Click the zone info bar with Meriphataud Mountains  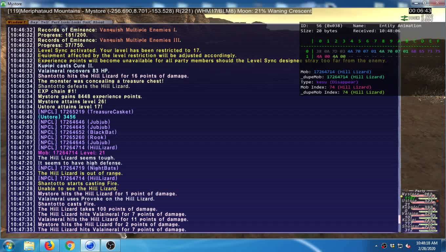pyautogui.click(x=160, y=11)
